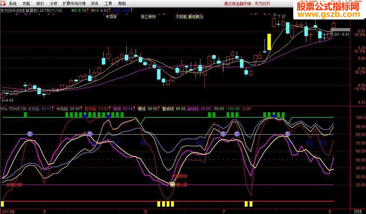Open the 资讯 menu
This screenshot has height=214, width=366.
[x=94, y=4]
